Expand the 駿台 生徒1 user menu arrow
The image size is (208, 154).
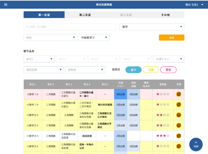pos(202,5)
